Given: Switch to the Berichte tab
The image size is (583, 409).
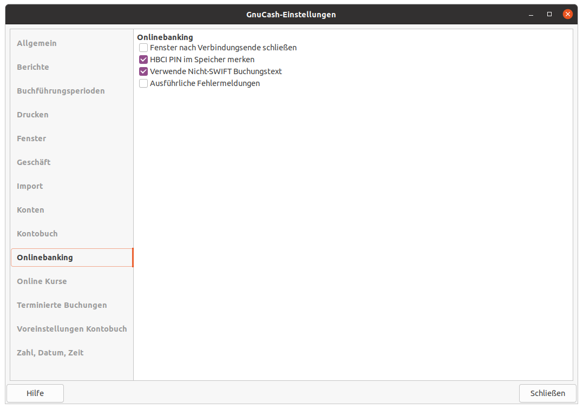Looking at the screenshot, I should click(33, 67).
